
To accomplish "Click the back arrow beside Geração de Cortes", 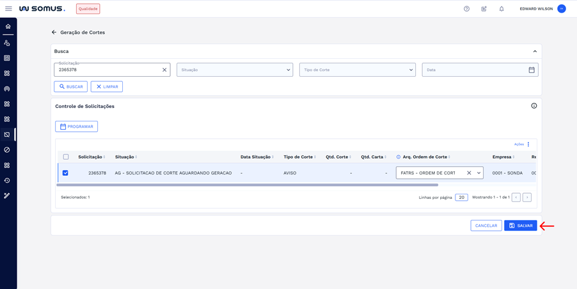I will tap(54, 32).
